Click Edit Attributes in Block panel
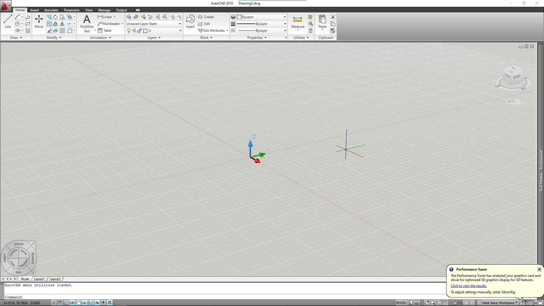Screen dimensions: 544x306 pos(214,31)
